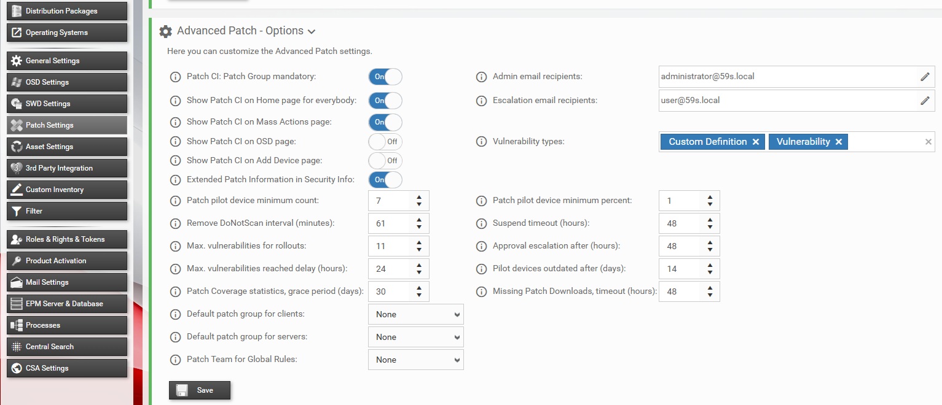This screenshot has width=942, height=405.
Task: Click the Admin email recipients field
Action: click(785, 77)
